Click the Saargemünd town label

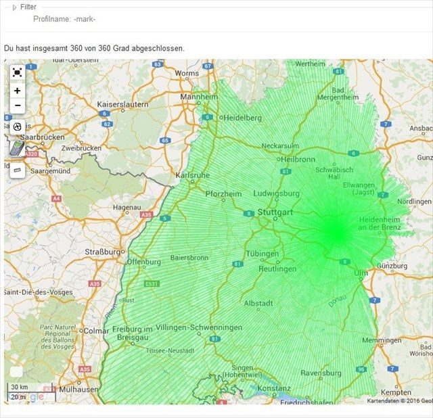(50, 171)
